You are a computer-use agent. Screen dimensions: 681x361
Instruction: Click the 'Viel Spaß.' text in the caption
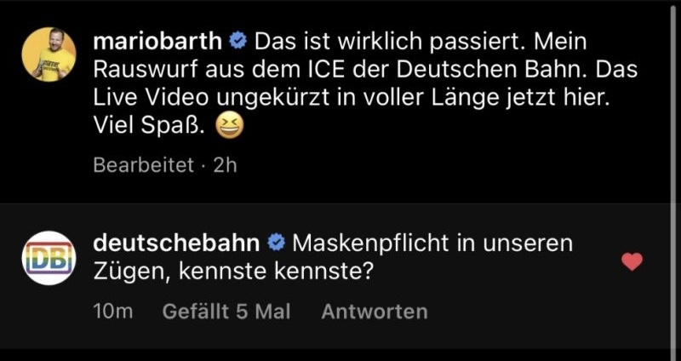(x=148, y=127)
